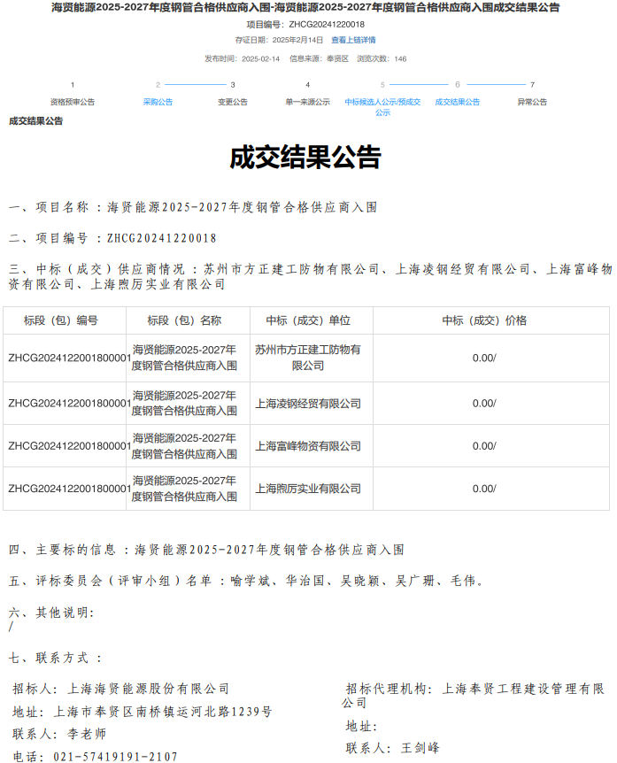Open the 查看上链详情 link
Image resolution: width=617 pixels, height=763 pixels.
[353, 40]
